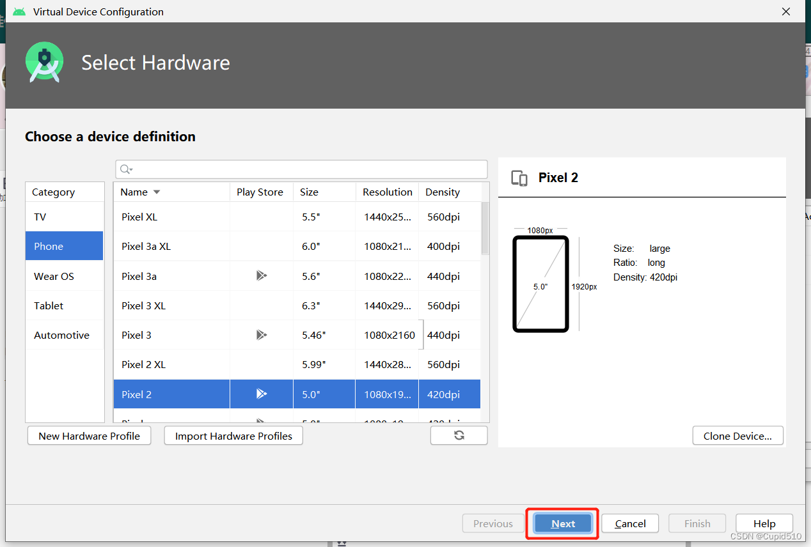Click the Next button
Image resolution: width=811 pixels, height=547 pixels.
(x=563, y=523)
